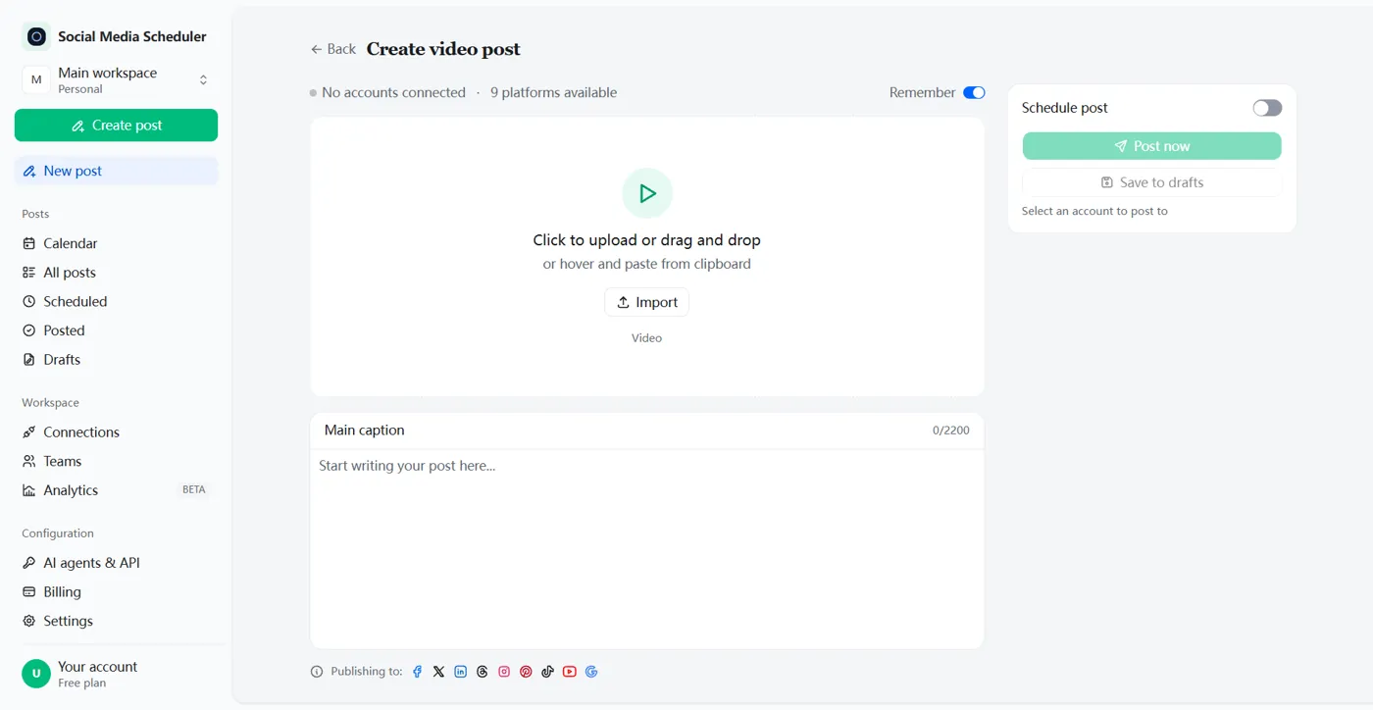View Scheduled posts

(x=116, y=301)
